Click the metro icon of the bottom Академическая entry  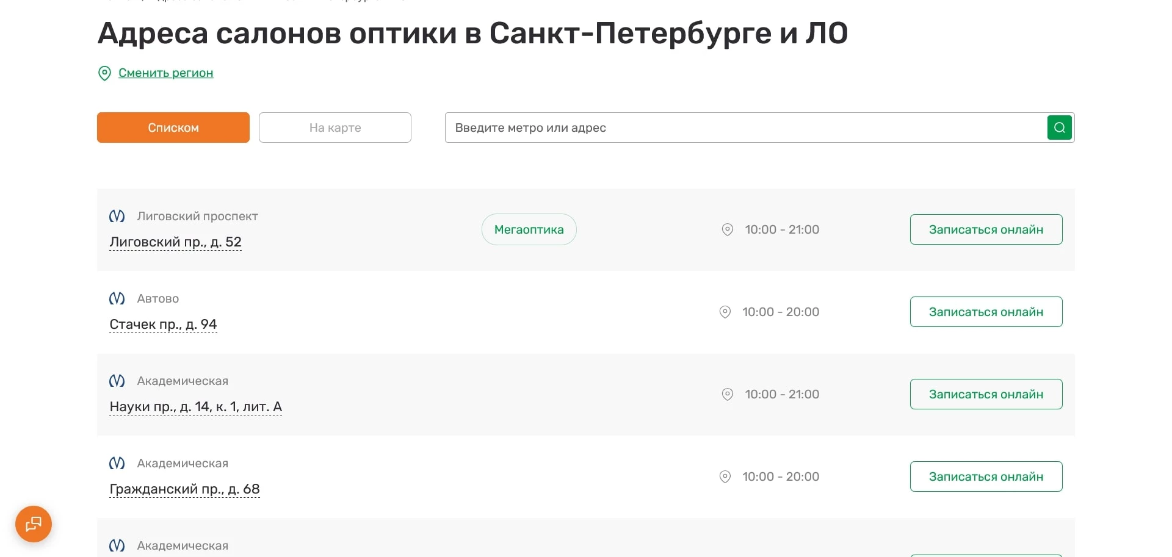(117, 545)
